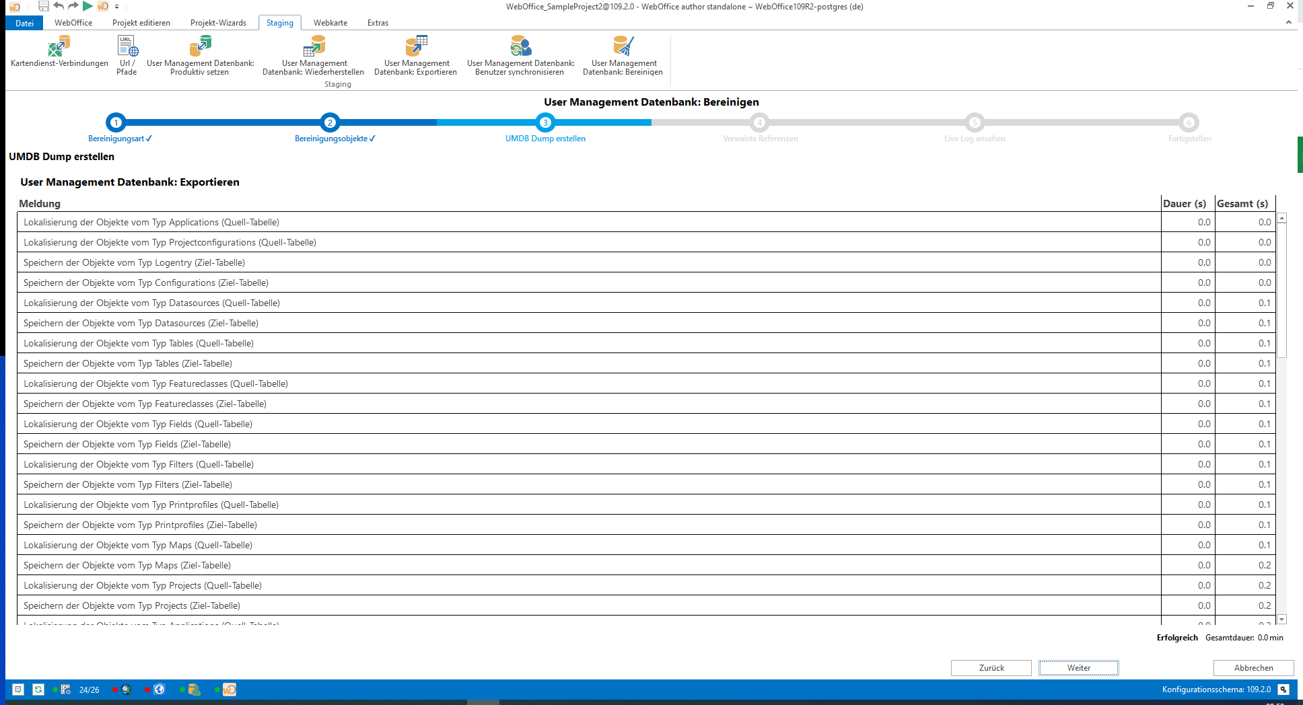Image resolution: width=1303 pixels, height=705 pixels.
Task: Click the scrollbar down arrow in log table
Action: click(1281, 619)
